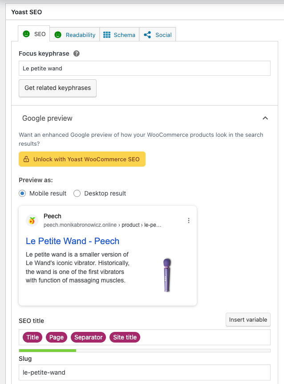Click the lock icon on unlock button
This screenshot has height=384, width=284.
coord(26,159)
